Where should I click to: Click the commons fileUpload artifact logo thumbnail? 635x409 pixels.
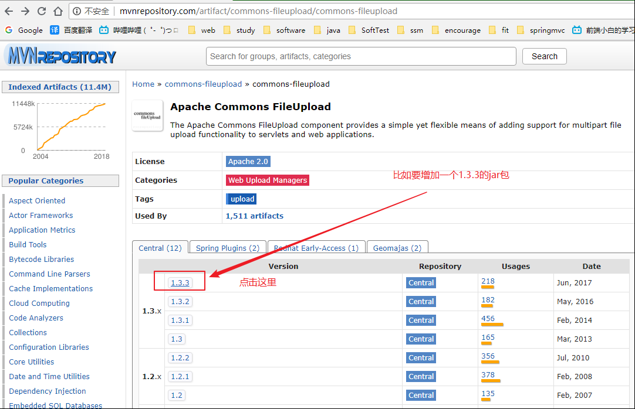(147, 115)
